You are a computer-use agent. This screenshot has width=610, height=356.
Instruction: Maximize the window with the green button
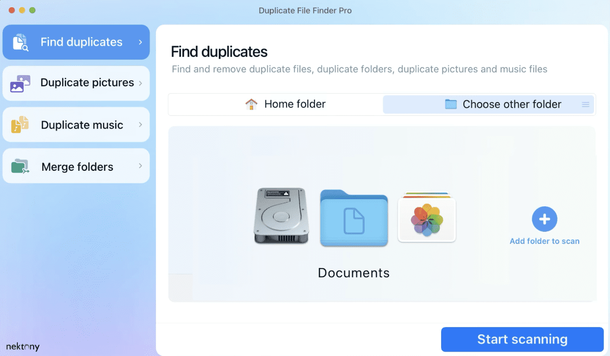coord(32,10)
